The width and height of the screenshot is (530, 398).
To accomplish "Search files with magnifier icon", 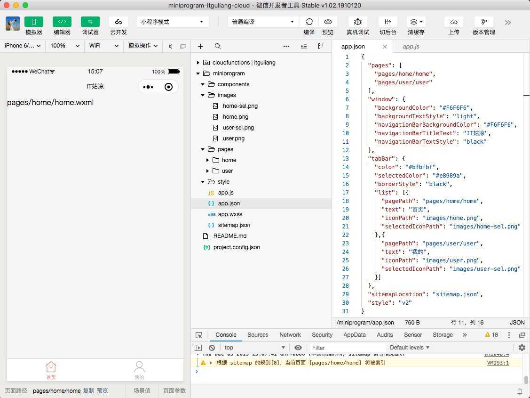I will [x=218, y=46].
